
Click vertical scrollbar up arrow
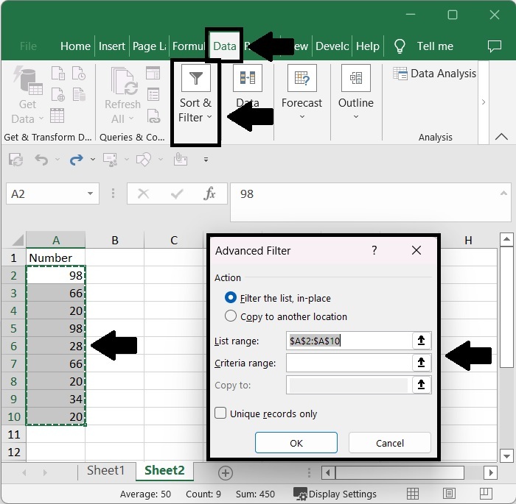coord(506,239)
